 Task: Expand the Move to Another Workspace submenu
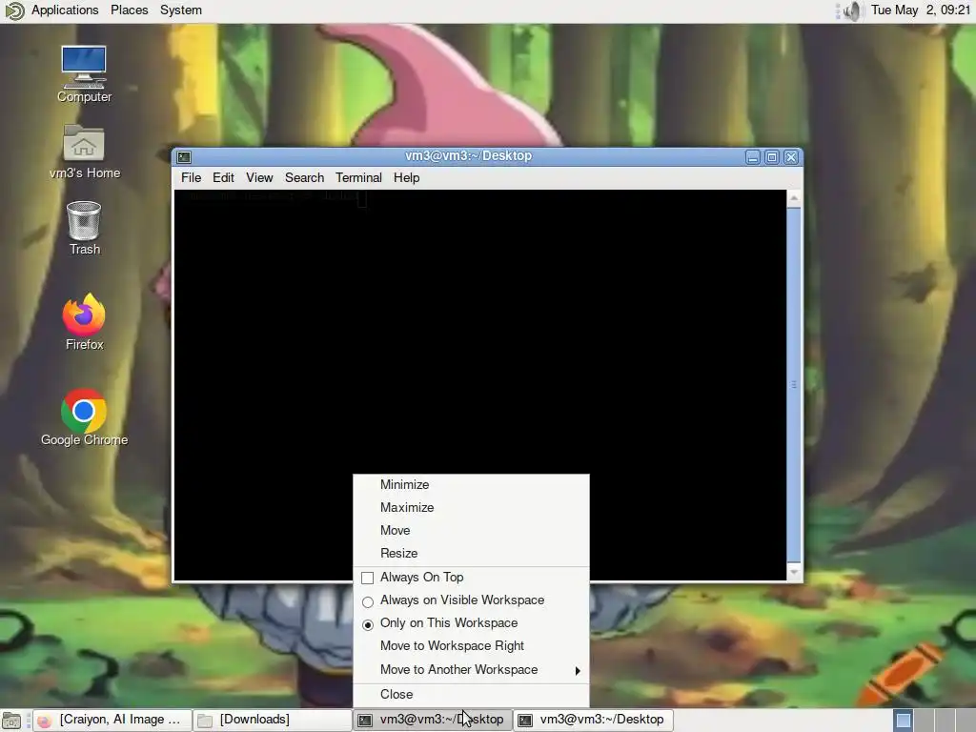[471, 670]
